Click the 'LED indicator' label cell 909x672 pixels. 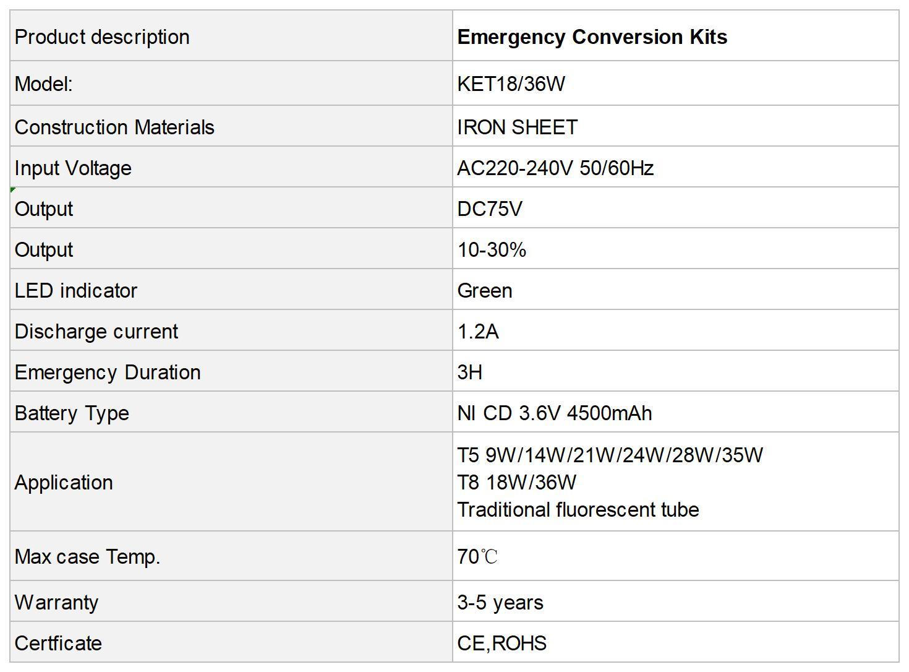coord(231,290)
